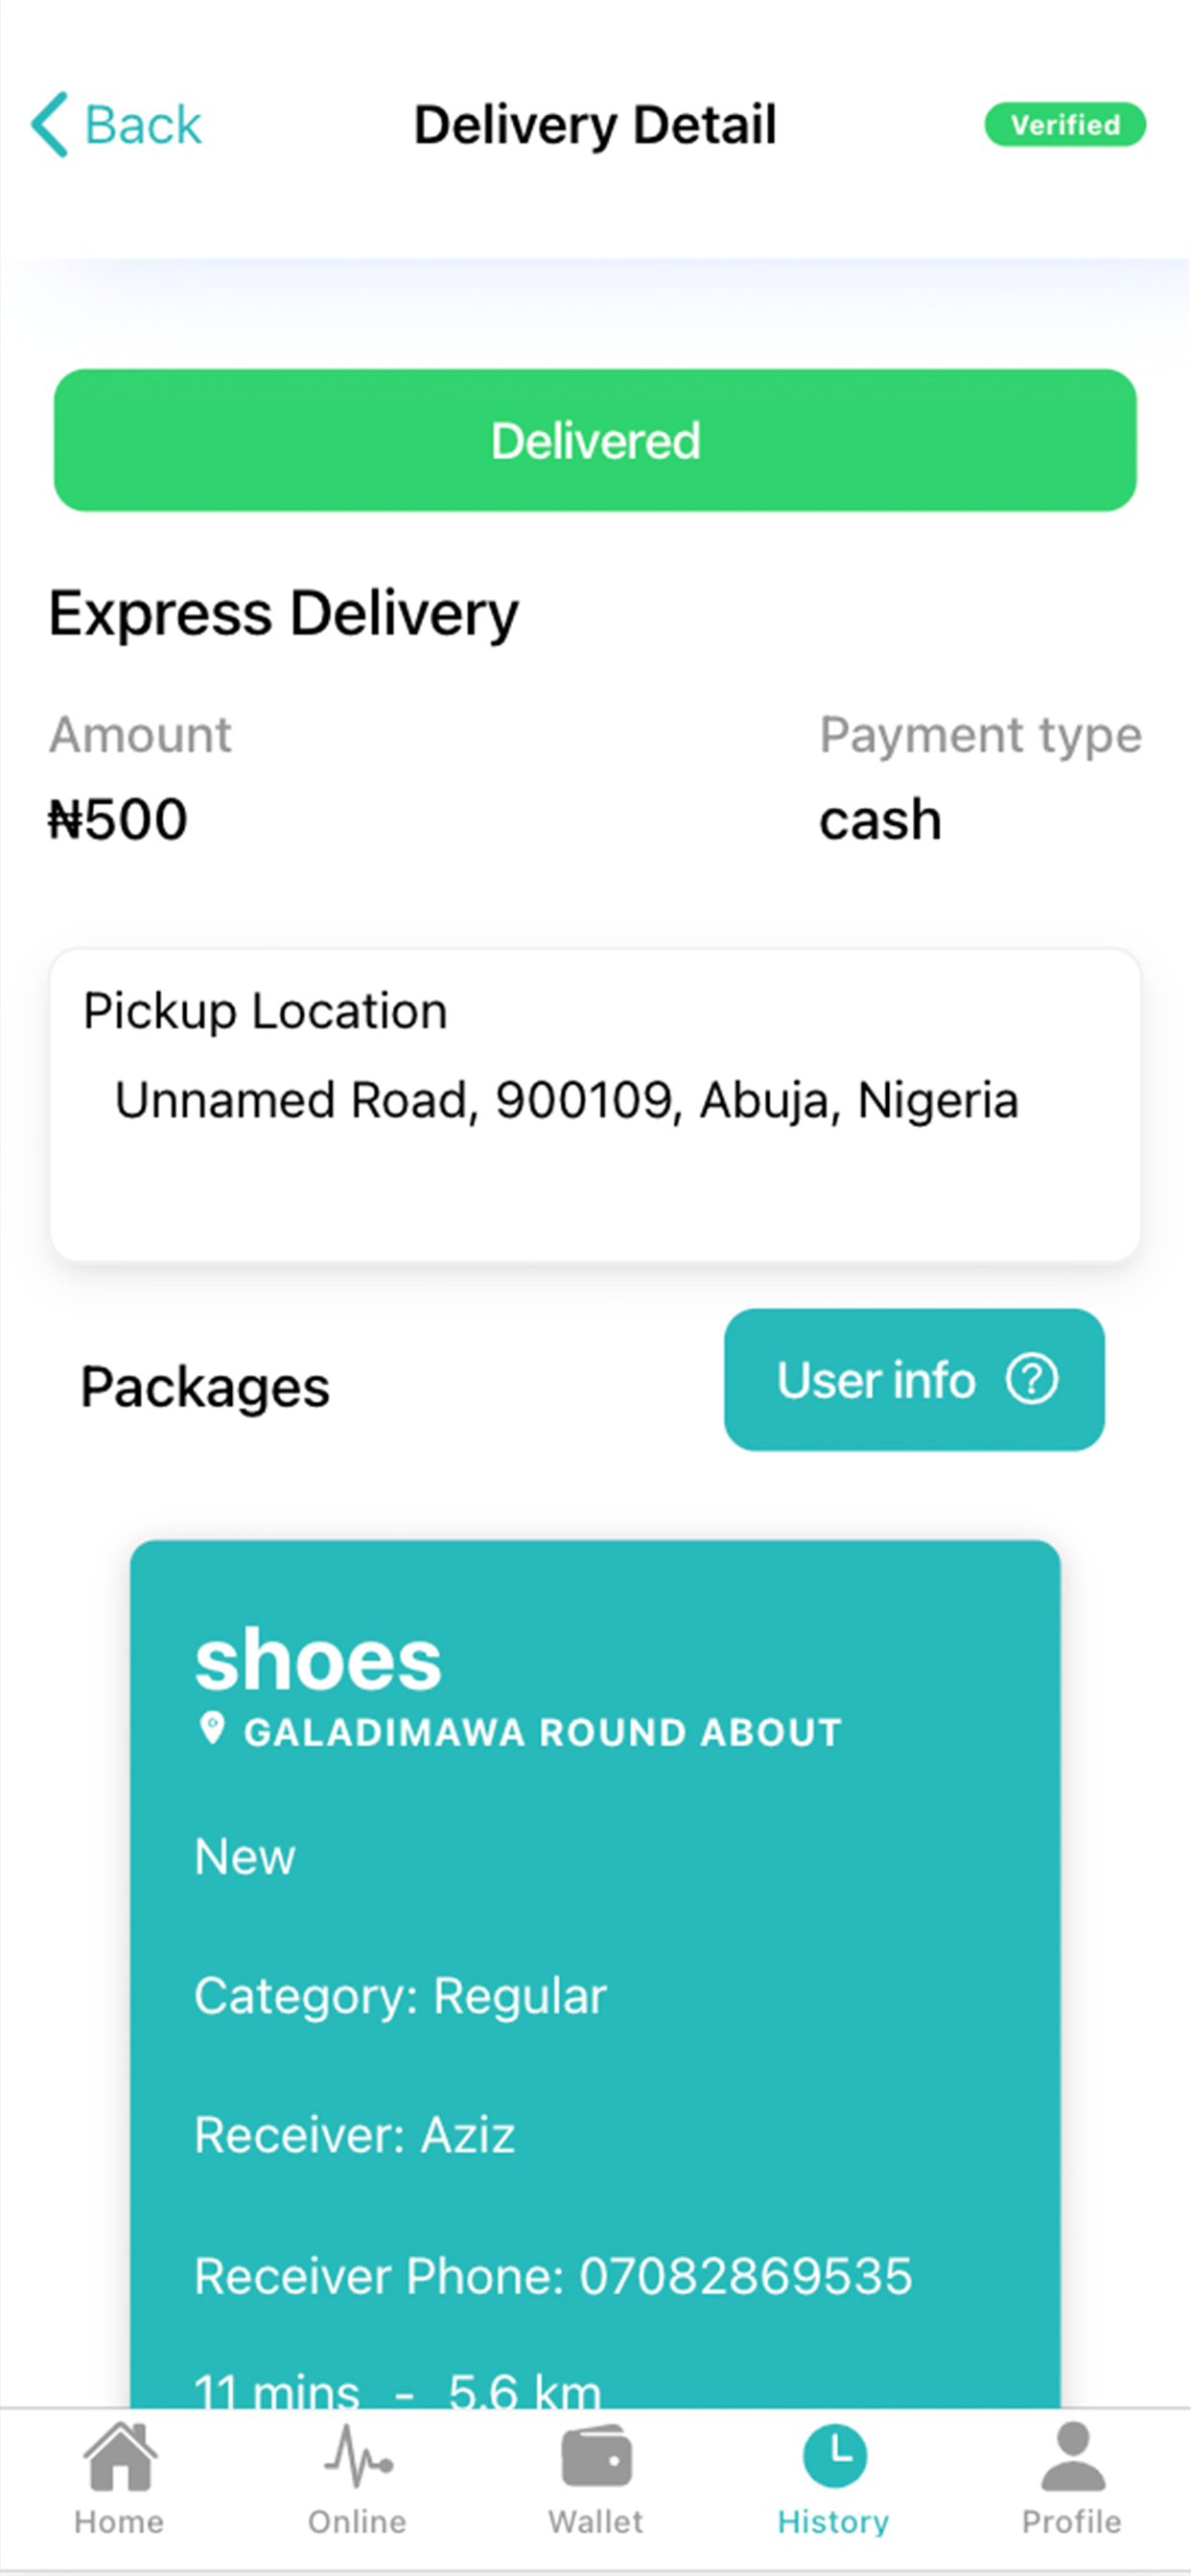Tap the Online tab label
This screenshot has width=1191, height=2576.
[358, 2522]
